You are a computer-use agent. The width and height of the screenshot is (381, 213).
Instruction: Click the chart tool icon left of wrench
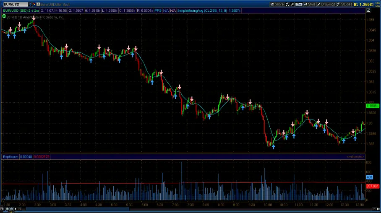point(286,4)
